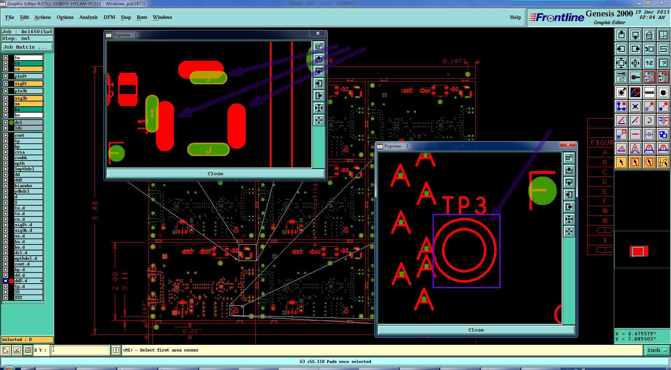
Task: Click the Job Matrix button
Action: tap(27, 47)
